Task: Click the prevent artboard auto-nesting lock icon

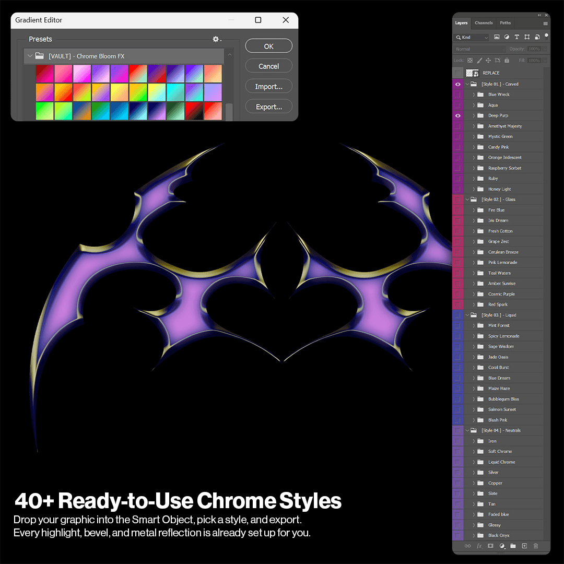Action: coord(498,61)
